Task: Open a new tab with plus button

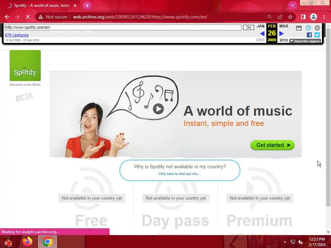Action: pyautogui.click(x=87, y=5)
